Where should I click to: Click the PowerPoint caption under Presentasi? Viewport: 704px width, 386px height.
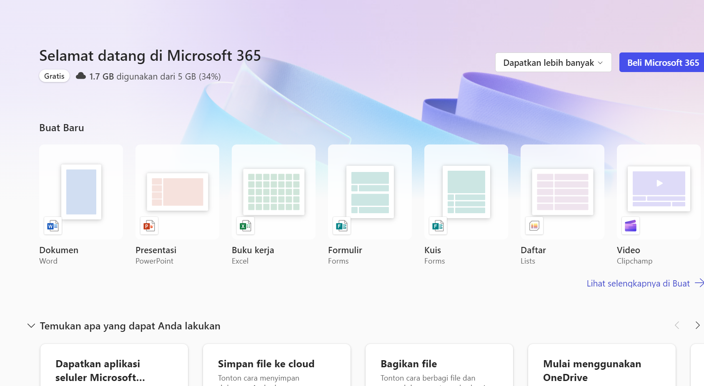[155, 261]
